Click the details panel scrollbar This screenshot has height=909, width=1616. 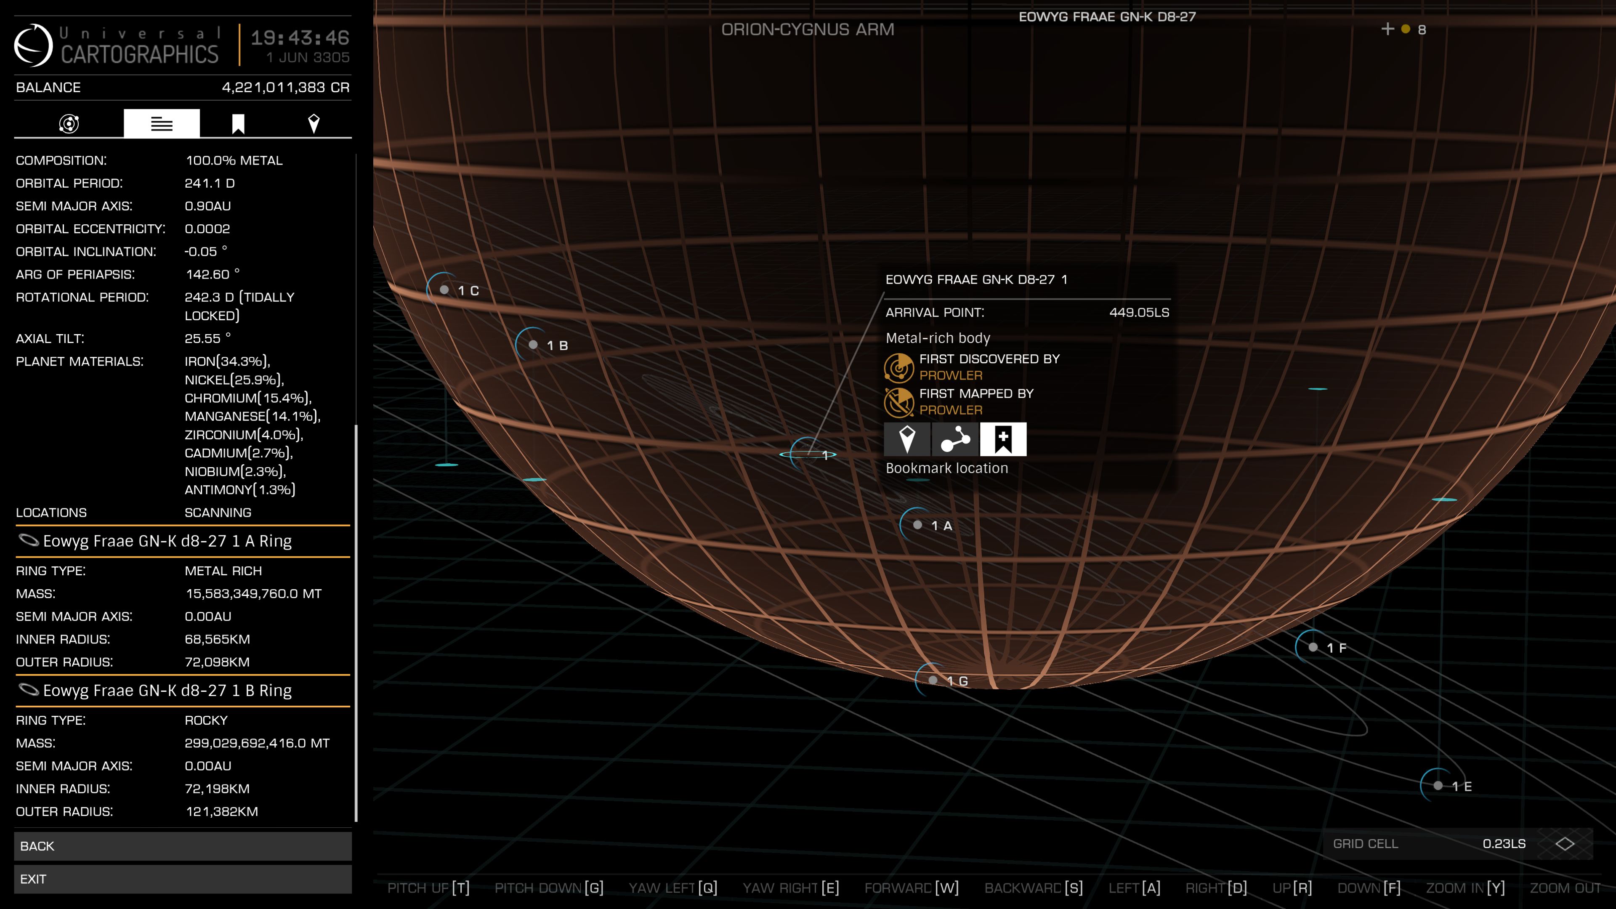(x=356, y=623)
